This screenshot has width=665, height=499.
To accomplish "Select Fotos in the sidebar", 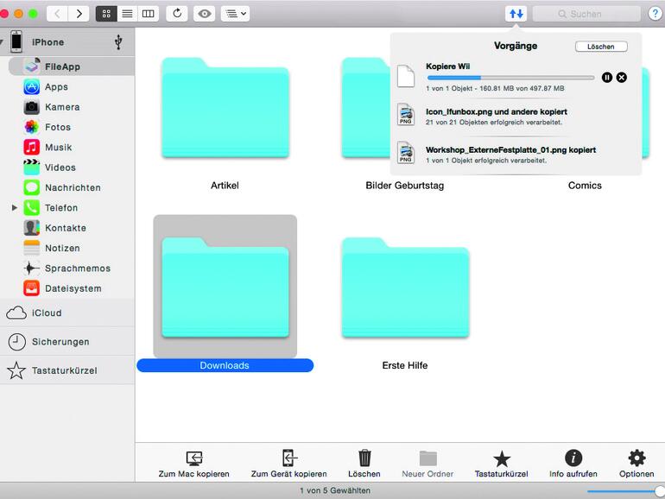I will tap(57, 127).
